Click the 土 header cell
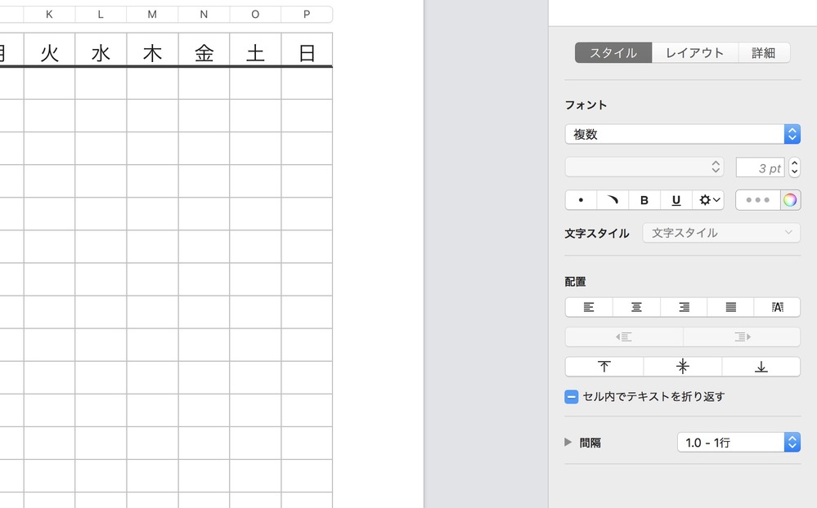 point(255,50)
